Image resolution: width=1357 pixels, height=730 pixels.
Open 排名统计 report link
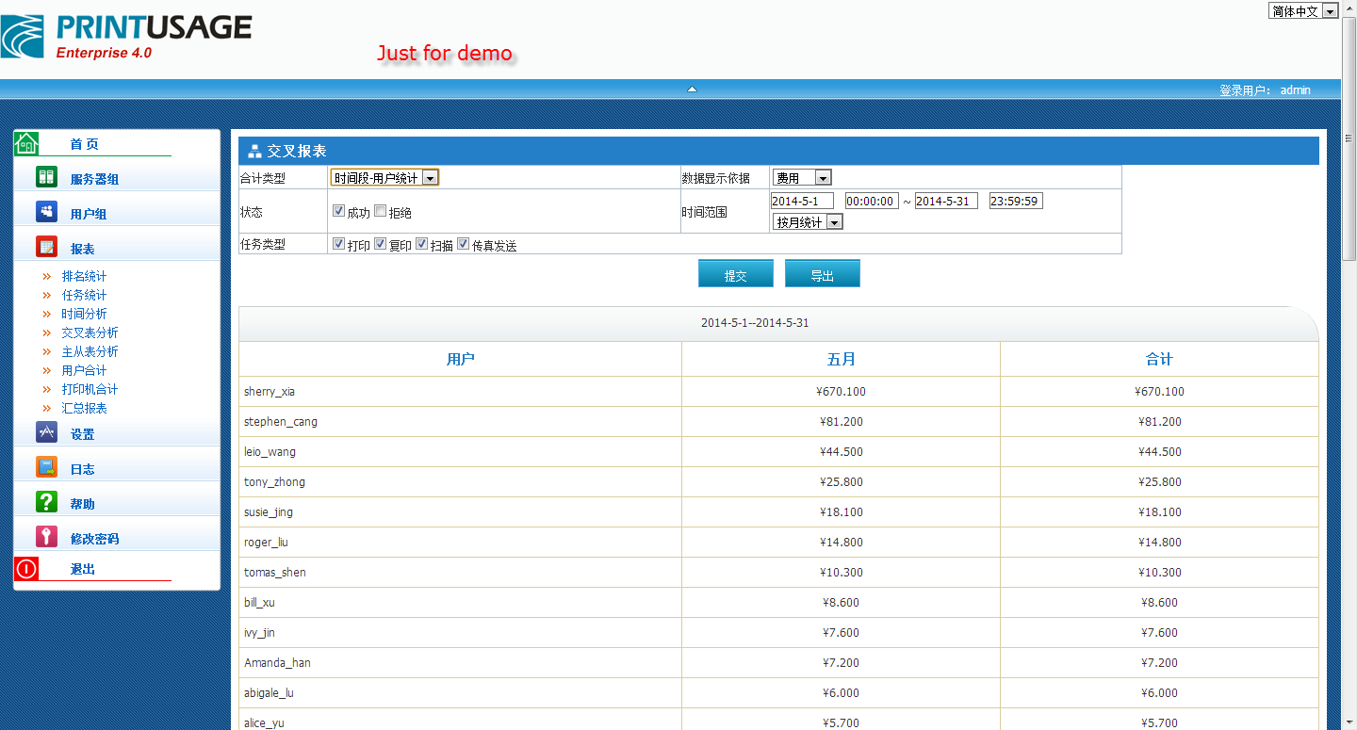click(85, 276)
